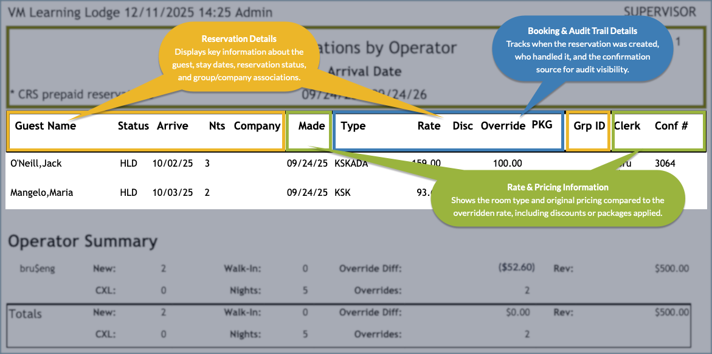Click the KSKADA room type cell
Screen dimensions: 712x354
click(x=351, y=163)
